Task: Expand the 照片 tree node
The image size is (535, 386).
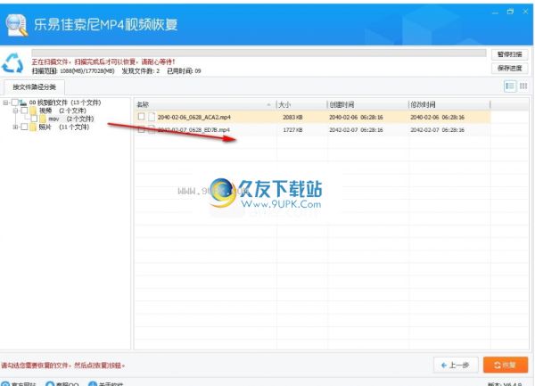Action: point(15,127)
